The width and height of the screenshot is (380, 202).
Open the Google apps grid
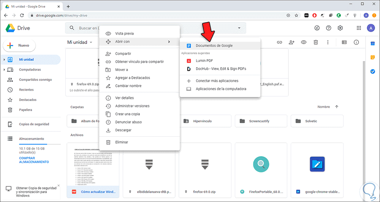359,28
